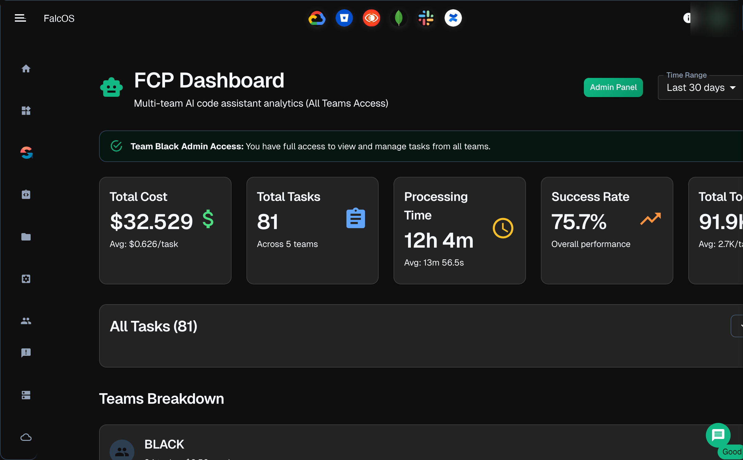Viewport: 743px width, 460px height.
Task: Open the Slack integration icon
Action: [426, 18]
